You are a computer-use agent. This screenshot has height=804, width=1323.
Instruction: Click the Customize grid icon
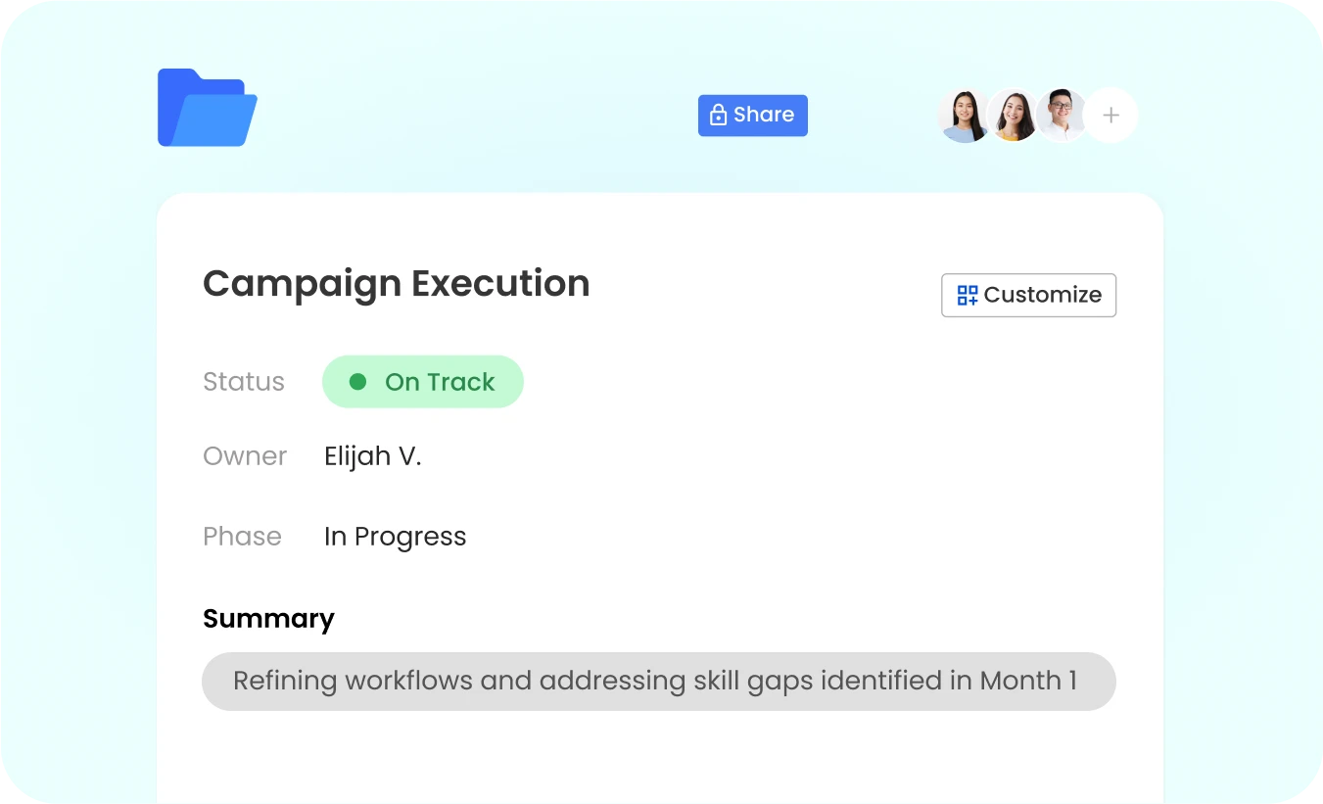[x=968, y=296]
